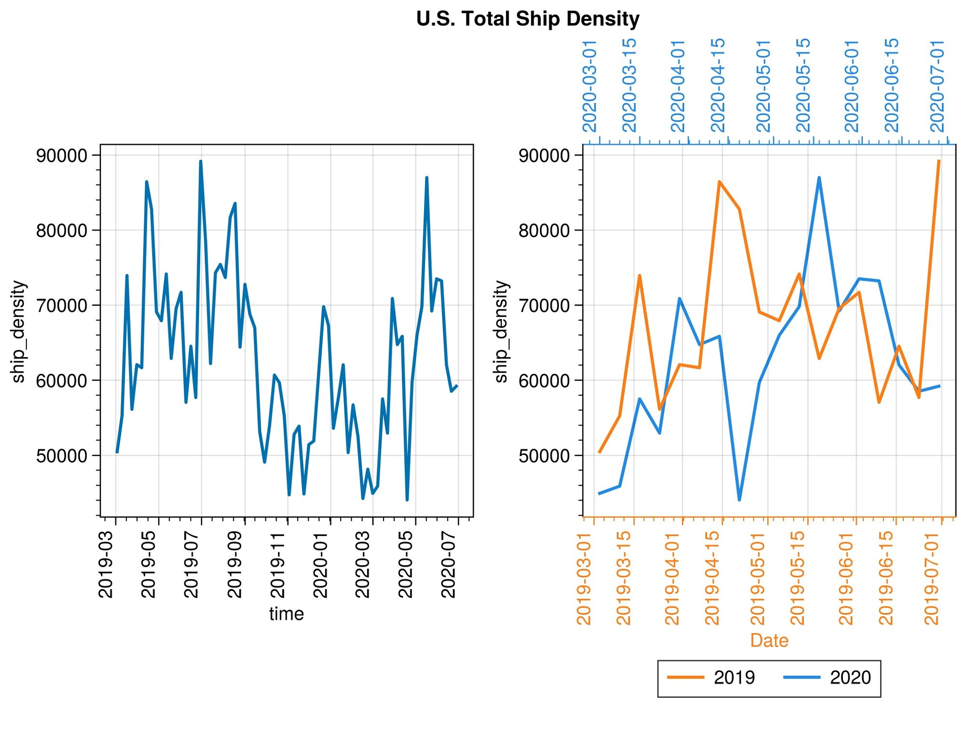The width and height of the screenshot is (965, 733).
Task: Click left plot's 70000 y-axis tick label
Action: [62, 306]
